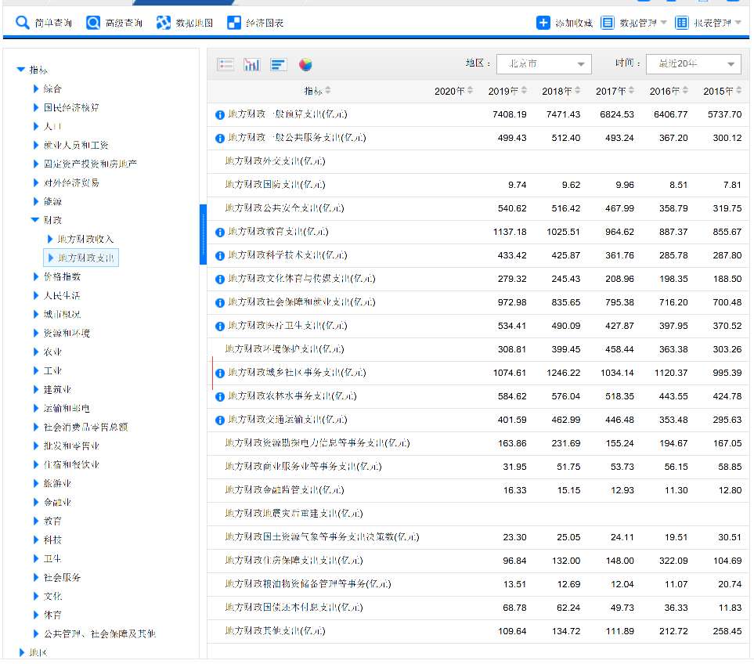Expand 地方财政收入 subnode
The image size is (754, 664).
(x=50, y=239)
